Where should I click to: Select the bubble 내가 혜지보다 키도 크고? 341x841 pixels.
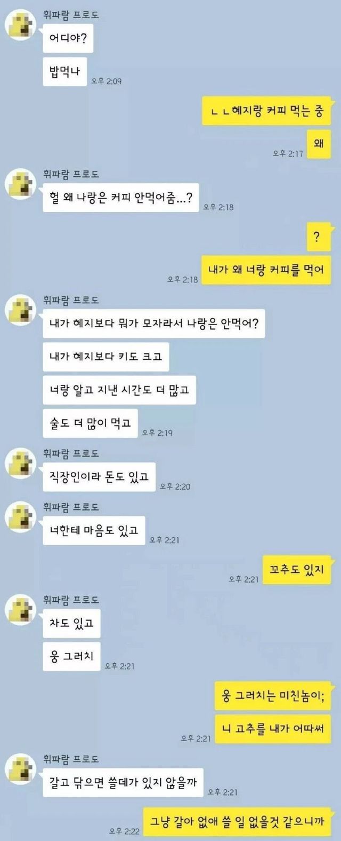click(x=106, y=357)
